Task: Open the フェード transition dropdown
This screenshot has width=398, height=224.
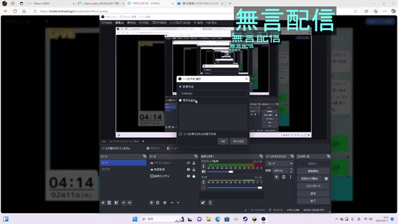Action: pyautogui.click(x=279, y=163)
